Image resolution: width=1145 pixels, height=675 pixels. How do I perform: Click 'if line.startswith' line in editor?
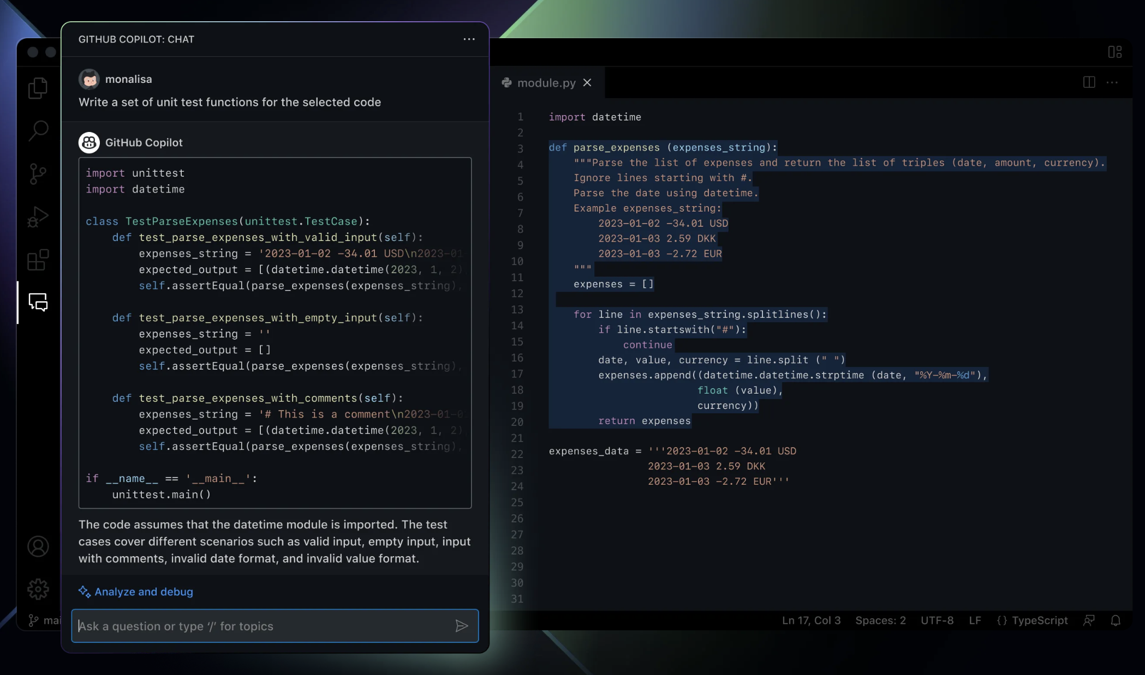coord(672,329)
